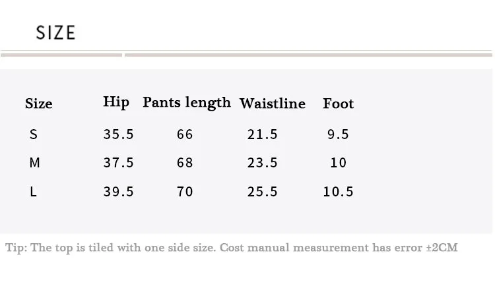This screenshot has width=495, height=288.
Task: Click waistline value 21.5
Action: click(262, 134)
